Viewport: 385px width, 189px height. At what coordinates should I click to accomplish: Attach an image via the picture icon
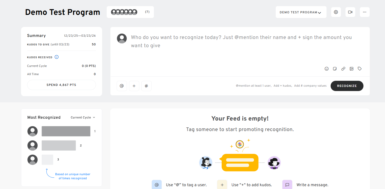coord(351,69)
